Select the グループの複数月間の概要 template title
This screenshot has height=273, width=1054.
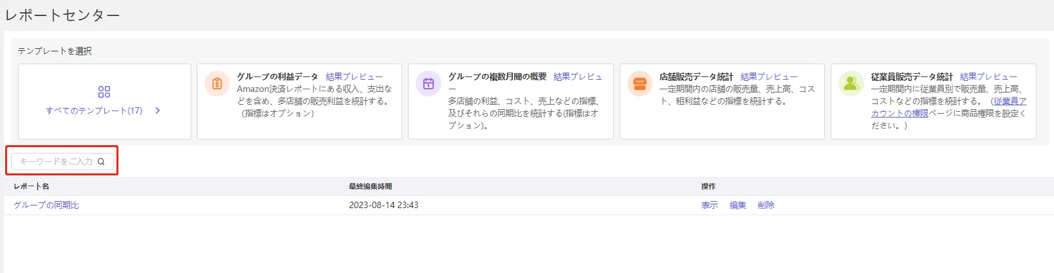tap(497, 76)
